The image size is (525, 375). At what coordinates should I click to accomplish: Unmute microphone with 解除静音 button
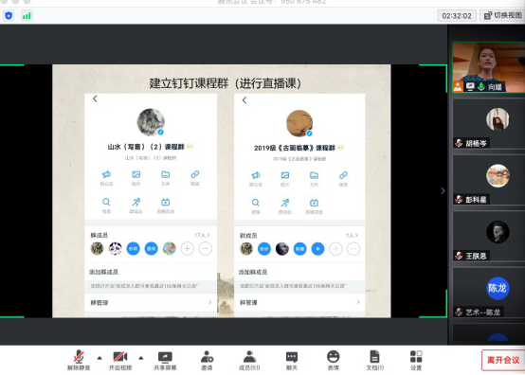pos(79,360)
